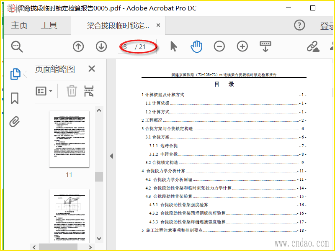Screen dimensions: 335x251
Task: Click contents entry 4.3.2 预埋钢板抗剪验算
Action: coord(228,213)
